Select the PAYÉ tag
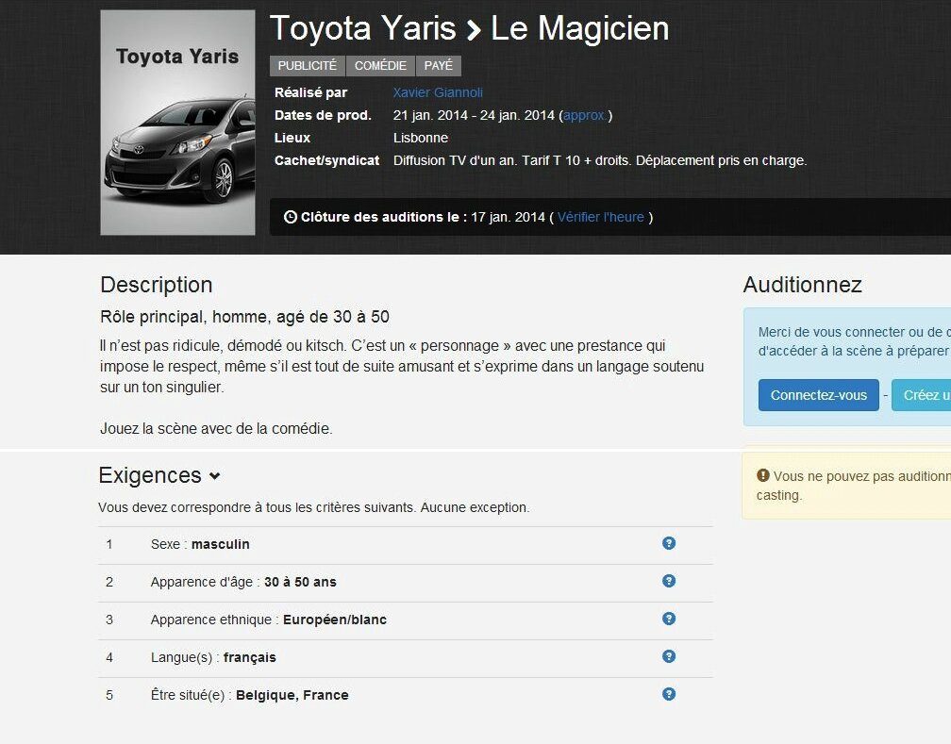 tap(438, 66)
